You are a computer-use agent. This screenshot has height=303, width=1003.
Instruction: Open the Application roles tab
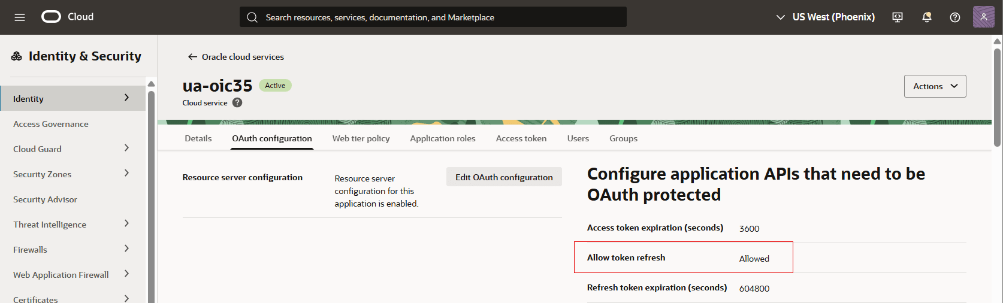tap(443, 138)
